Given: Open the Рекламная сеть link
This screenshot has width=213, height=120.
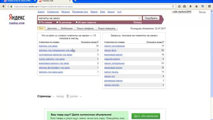Looking at the screenshot, I should 80,12.
